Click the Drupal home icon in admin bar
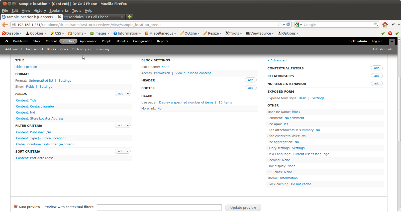The image size is (401, 212). coord(7,41)
